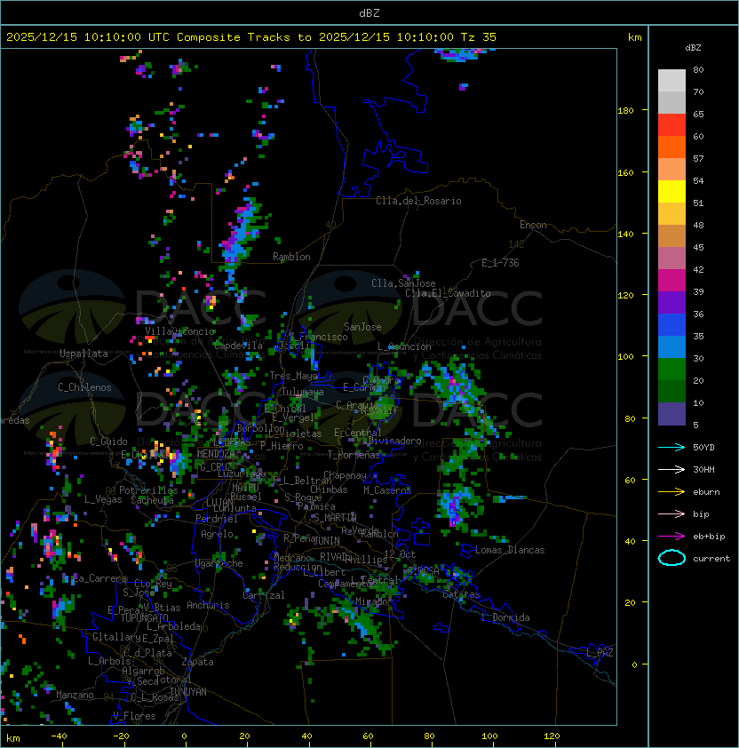Click the '30HM' legend label
The width and height of the screenshot is (739, 748).
click(703, 469)
